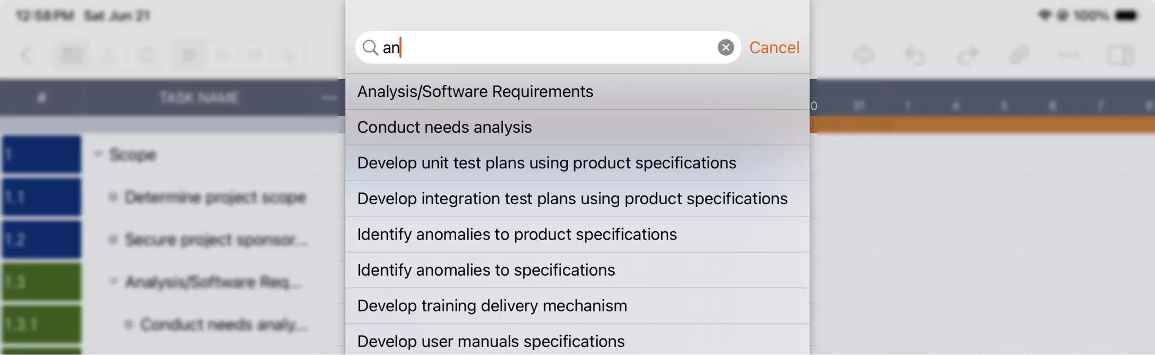Screen dimensions: 1155x355
Task: Select the blue row number 1.1 cell
Action: click(41, 197)
